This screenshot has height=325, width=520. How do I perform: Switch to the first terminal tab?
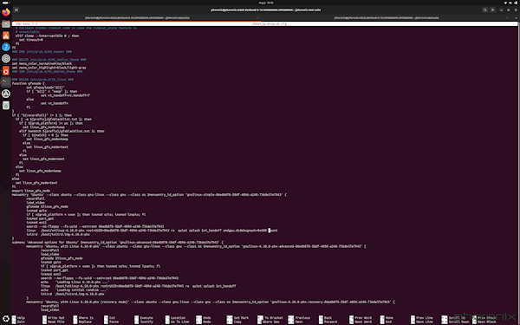pyautogui.click(x=137, y=18)
